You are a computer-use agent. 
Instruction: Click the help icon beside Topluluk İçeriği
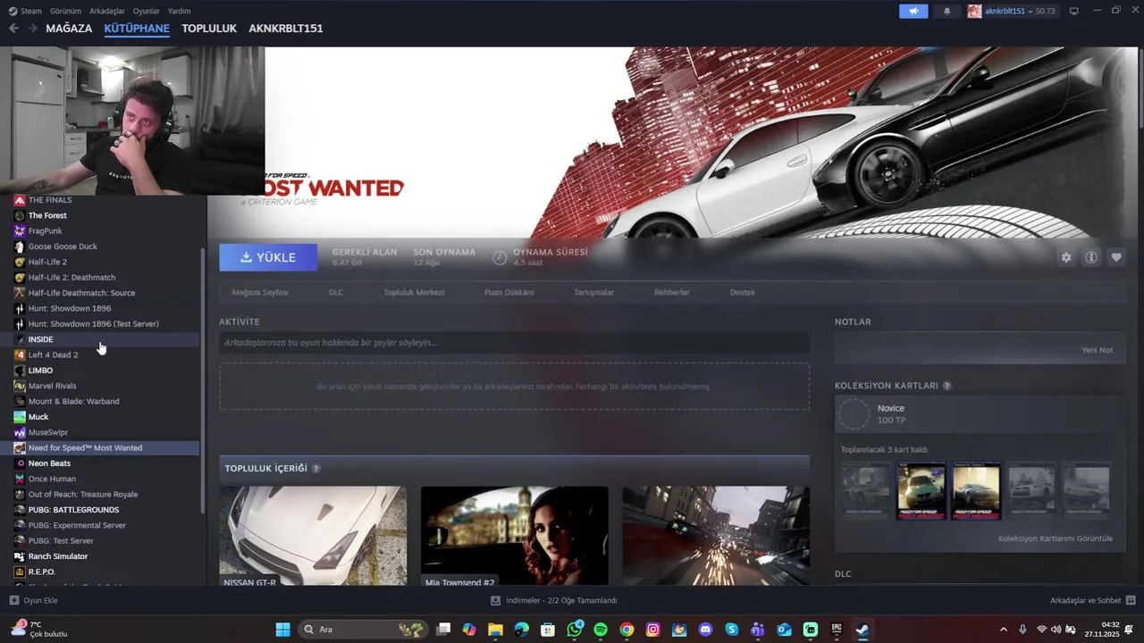point(315,468)
